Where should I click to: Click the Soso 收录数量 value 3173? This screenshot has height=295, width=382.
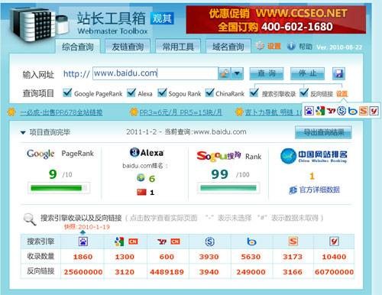click(293, 257)
